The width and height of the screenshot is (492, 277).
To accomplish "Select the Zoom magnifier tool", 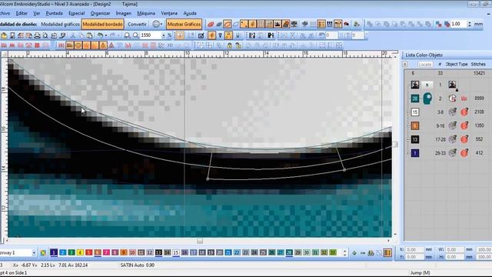I will [127, 35].
